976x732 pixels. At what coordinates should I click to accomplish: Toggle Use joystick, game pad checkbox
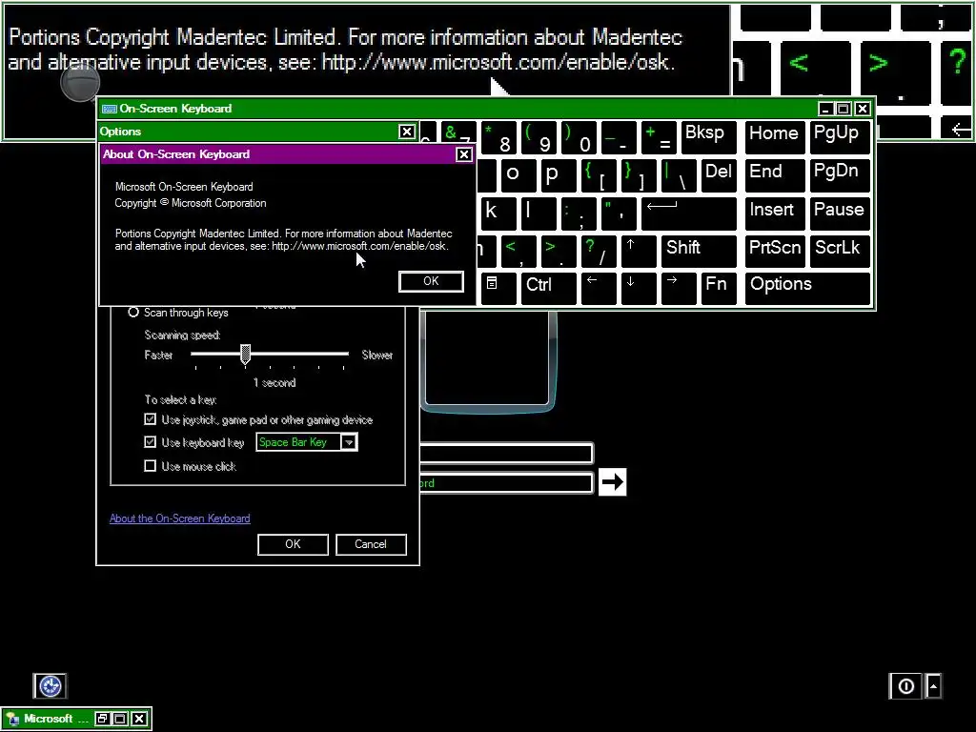pyautogui.click(x=150, y=419)
